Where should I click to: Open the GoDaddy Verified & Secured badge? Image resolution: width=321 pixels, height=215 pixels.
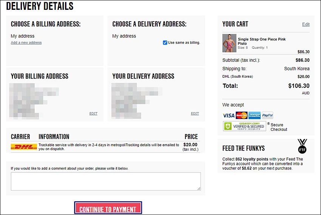pyautogui.click(x=244, y=126)
